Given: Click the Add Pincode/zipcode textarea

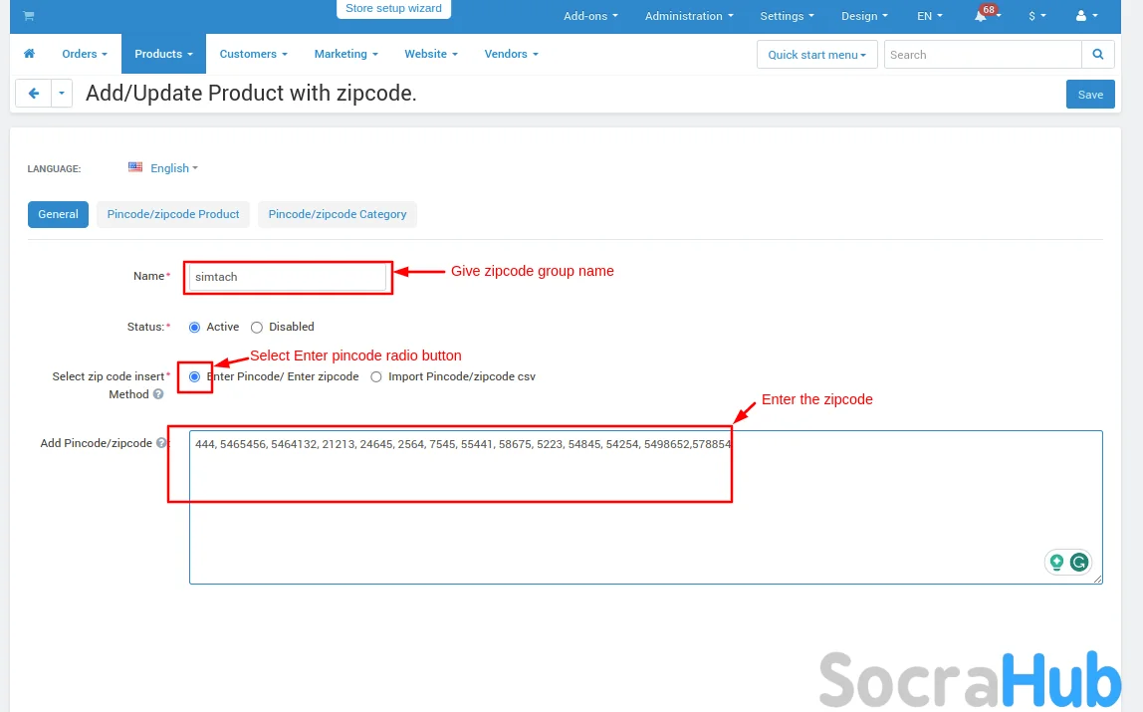Looking at the screenshot, I should [x=646, y=507].
